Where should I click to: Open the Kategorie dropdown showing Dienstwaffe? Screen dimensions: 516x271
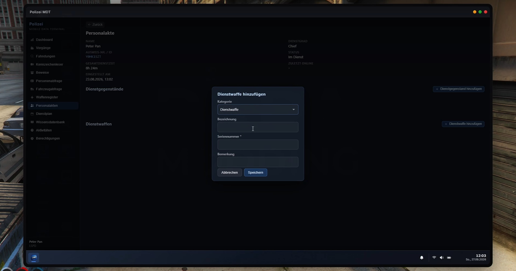pyautogui.click(x=258, y=109)
